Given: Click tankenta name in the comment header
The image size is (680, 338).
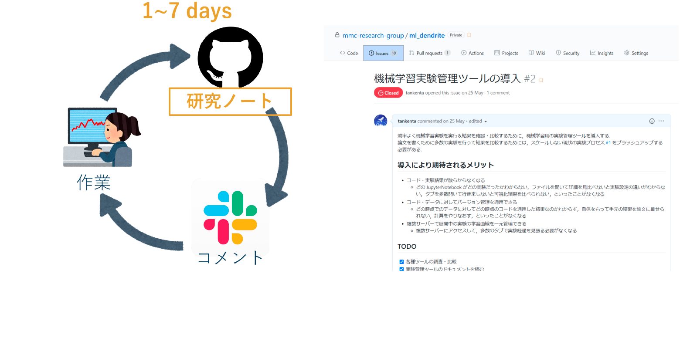Looking at the screenshot, I should 407,121.
